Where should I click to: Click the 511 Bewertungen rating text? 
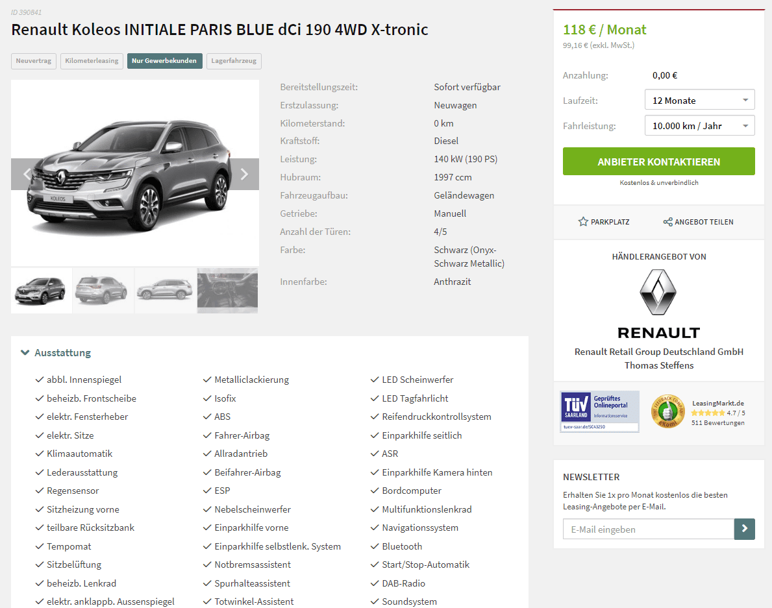tap(718, 423)
